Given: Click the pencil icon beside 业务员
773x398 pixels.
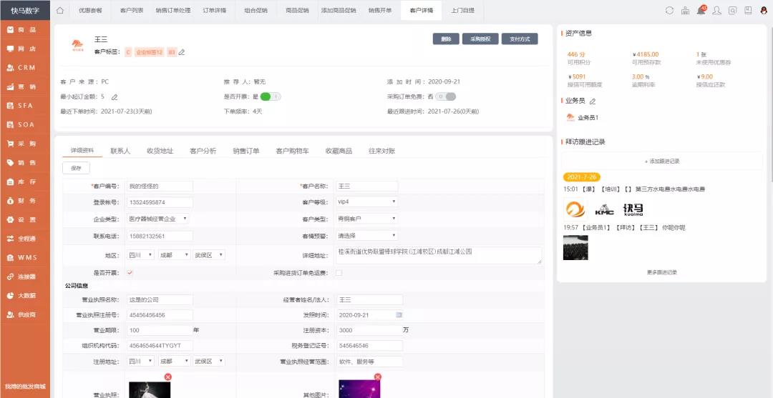Looking at the screenshot, I should (593, 101).
